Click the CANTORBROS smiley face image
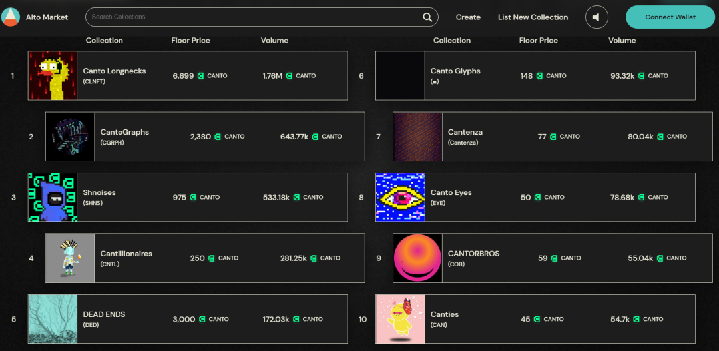 pos(417,258)
